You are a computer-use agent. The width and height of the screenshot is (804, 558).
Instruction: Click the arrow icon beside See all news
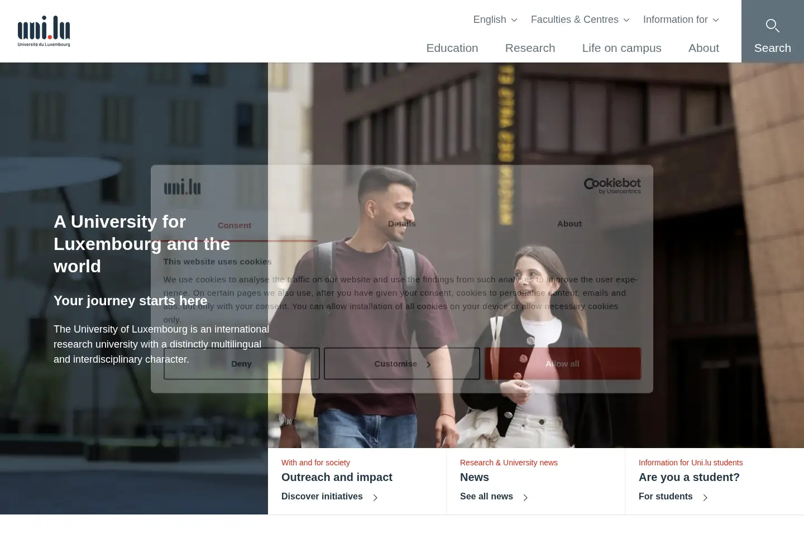coord(525,497)
